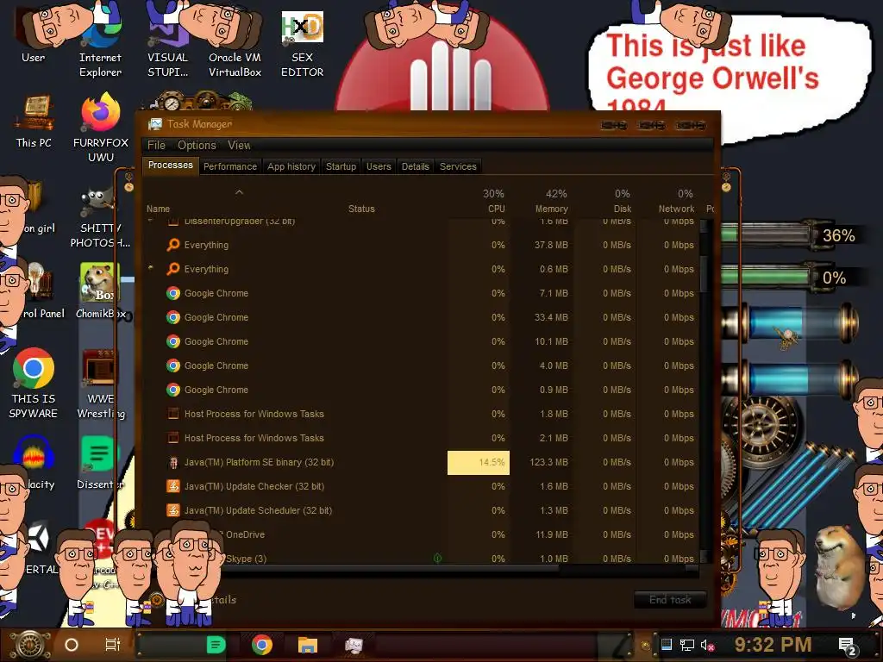Click the Cortana circle on the taskbar
Image resolution: width=883 pixels, height=662 pixels.
pos(72,645)
